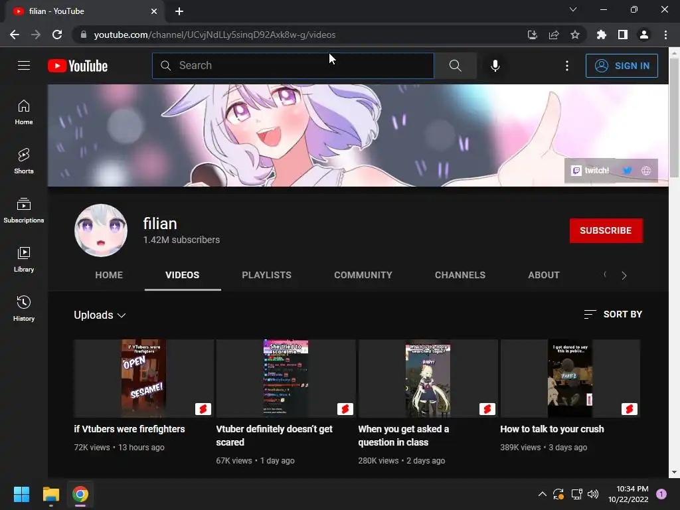The image size is (680, 510).
Task: Open the COMMUNITY tab
Action: (x=363, y=275)
